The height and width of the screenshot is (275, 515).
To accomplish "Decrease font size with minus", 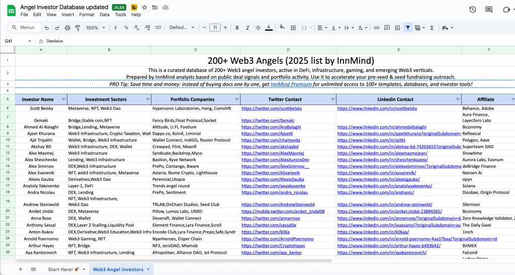I will [204, 28].
